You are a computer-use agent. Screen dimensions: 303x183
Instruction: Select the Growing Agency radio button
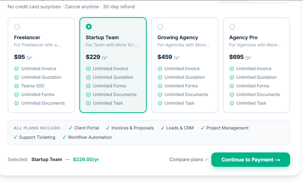coord(160,27)
